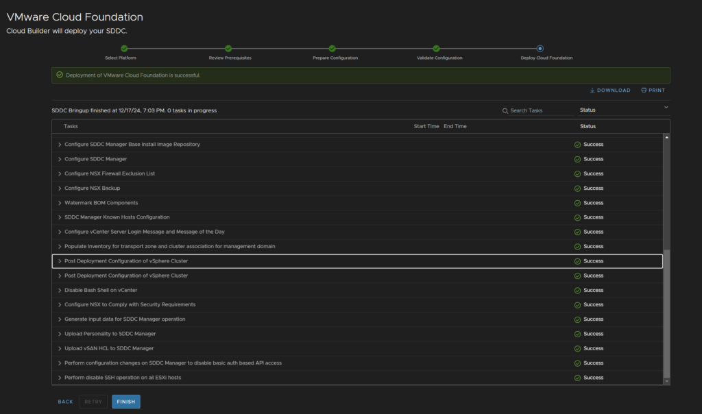The width and height of the screenshot is (702, 414).
Task: Click the Success text for Configure SDDC Manager row
Action: pyautogui.click(x=593, y=159)
